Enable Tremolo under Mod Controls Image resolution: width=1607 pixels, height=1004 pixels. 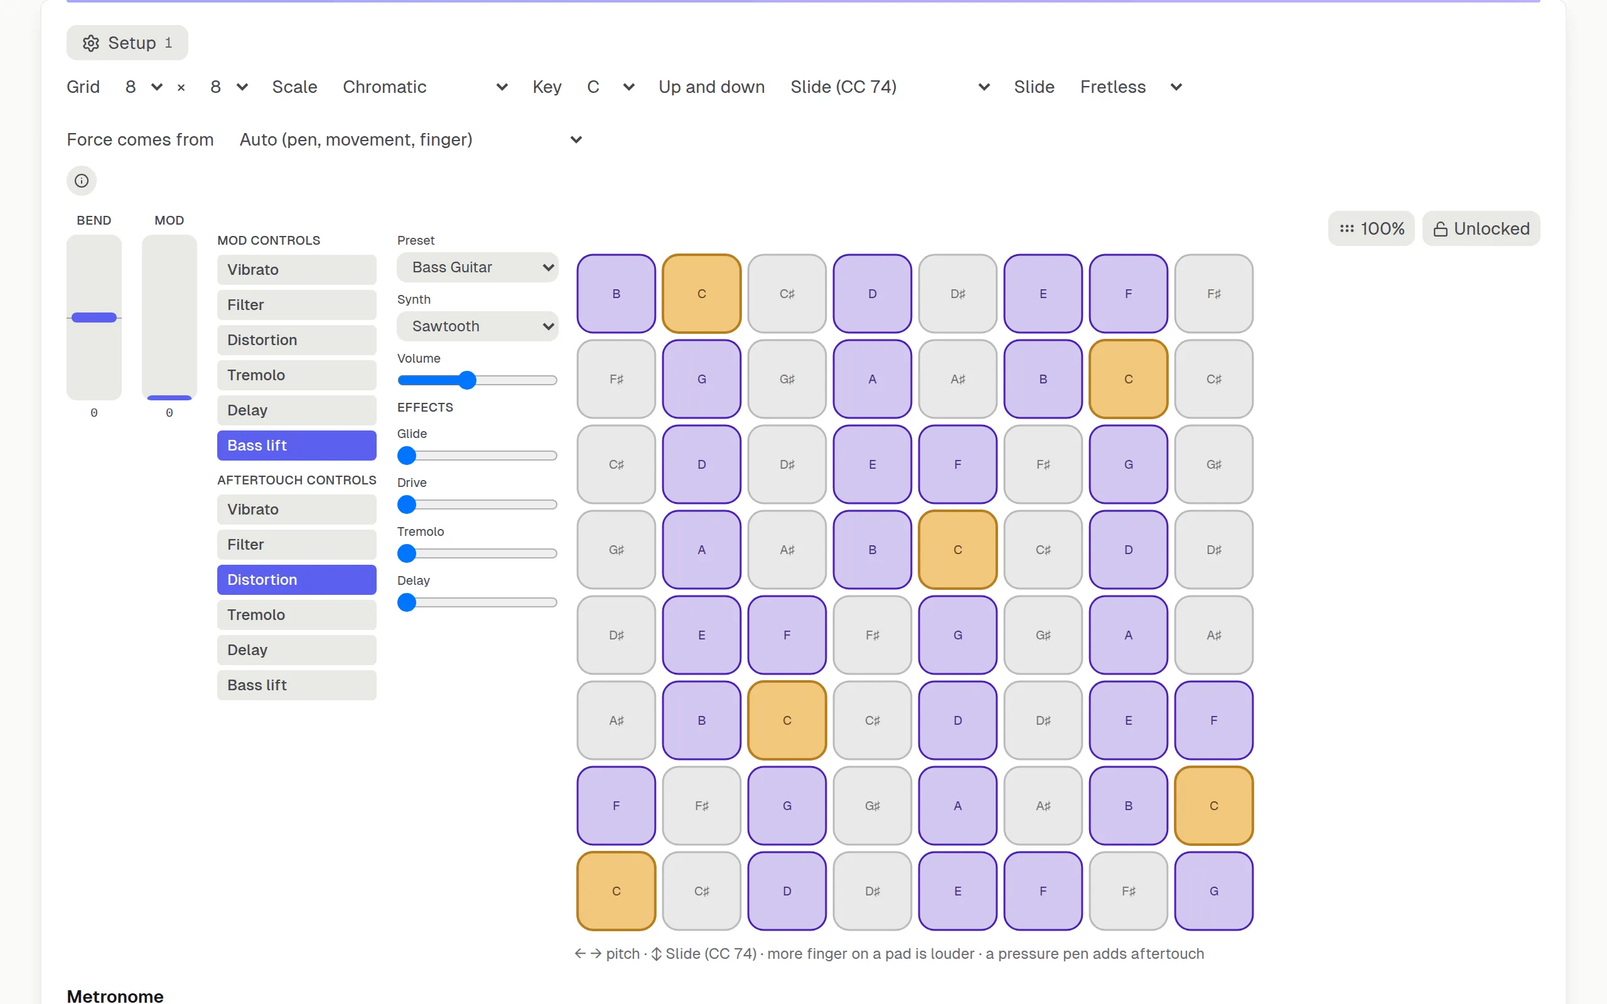click(297, 375)
